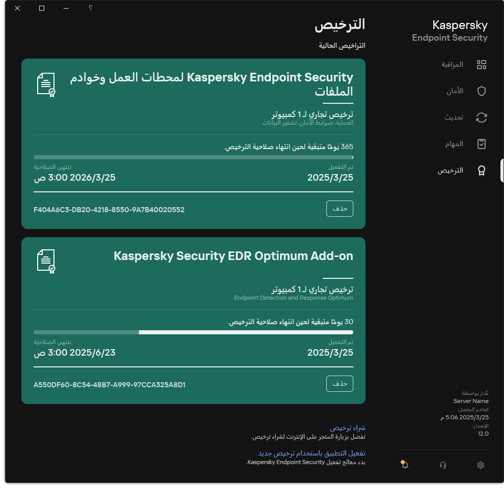Delete the EDR Optimum Add-on license
Viewport: 504px width, 488px height.
(340, 384)
